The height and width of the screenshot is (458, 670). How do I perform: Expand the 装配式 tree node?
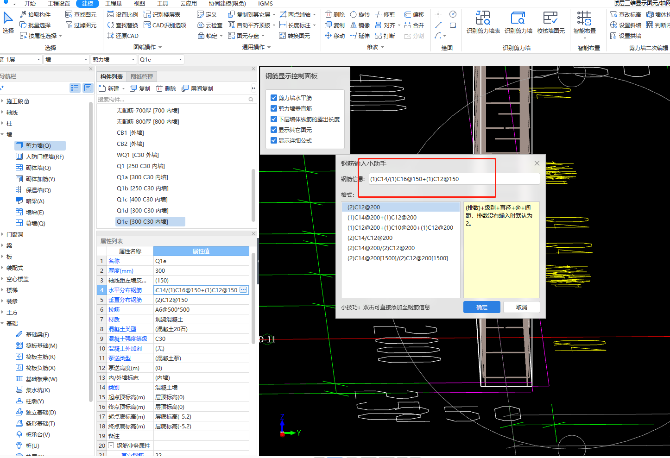click(2, 268)
